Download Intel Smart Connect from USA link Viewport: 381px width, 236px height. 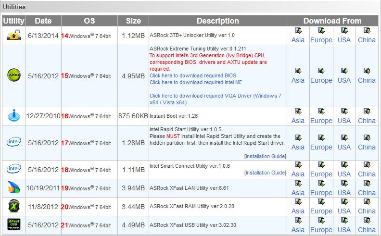[x=344, y=174]
